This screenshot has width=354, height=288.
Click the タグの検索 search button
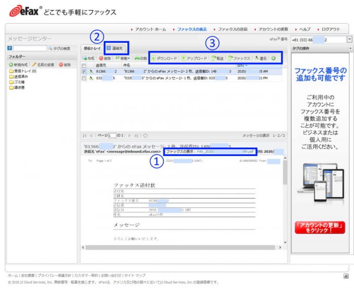coord(59,49)
